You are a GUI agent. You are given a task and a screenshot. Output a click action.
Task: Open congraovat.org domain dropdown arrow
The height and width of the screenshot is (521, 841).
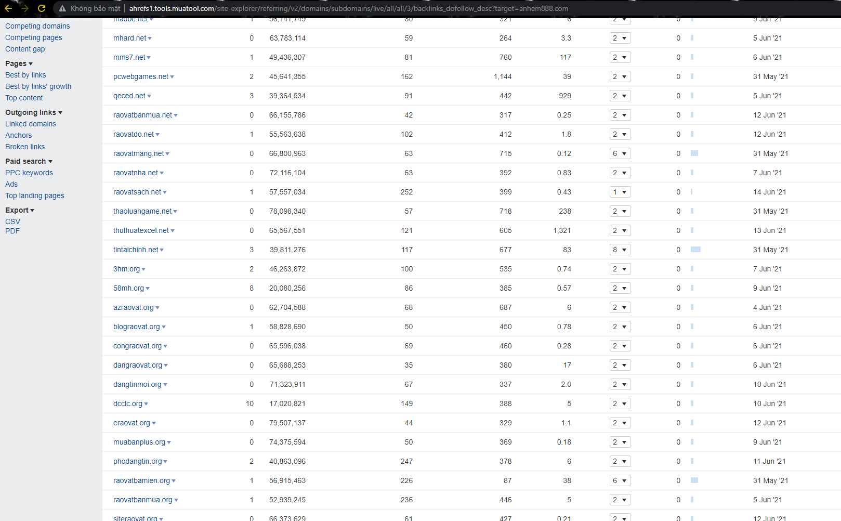point(165,346)
